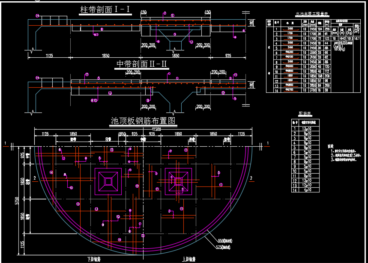Image resolution: width=368 pixels, height=263 pixels.
Task: Click the '3300' length cell in quantity table
Action: click(x=313, y=53)
